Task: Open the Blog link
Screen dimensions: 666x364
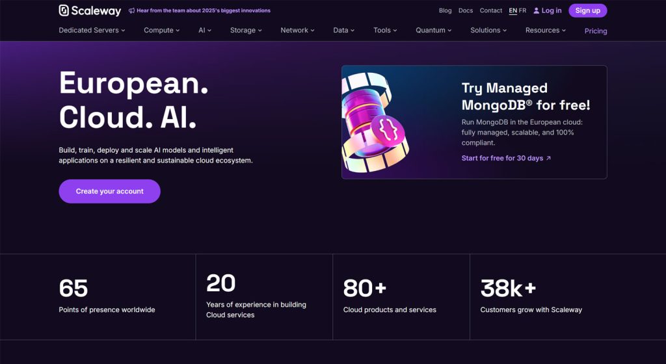Action: point(445,11)
